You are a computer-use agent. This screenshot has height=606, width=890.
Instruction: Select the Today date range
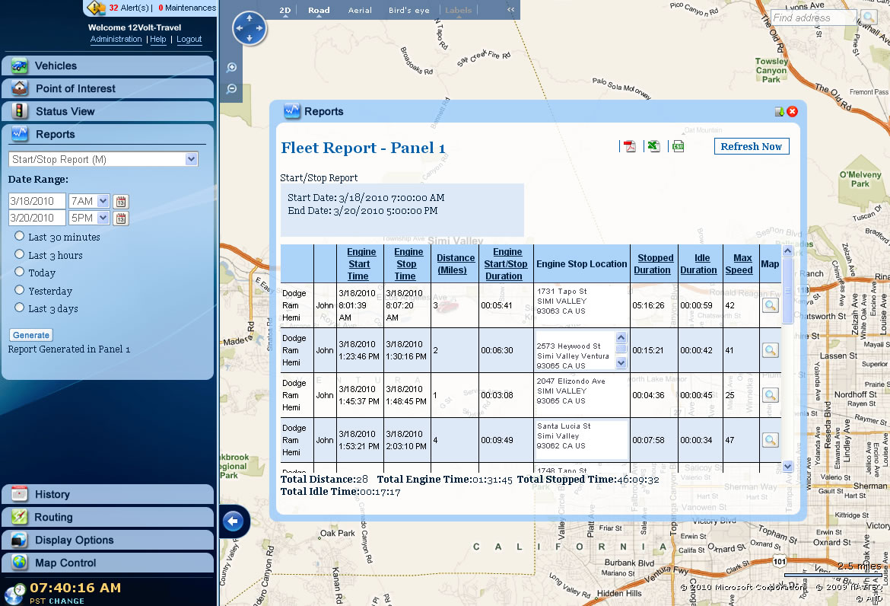(19, 272)
